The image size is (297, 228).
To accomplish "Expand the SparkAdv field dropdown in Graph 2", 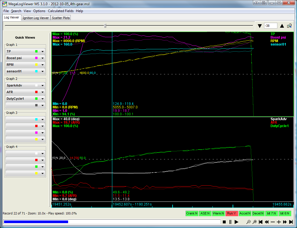I will click(x=43, y=85).
